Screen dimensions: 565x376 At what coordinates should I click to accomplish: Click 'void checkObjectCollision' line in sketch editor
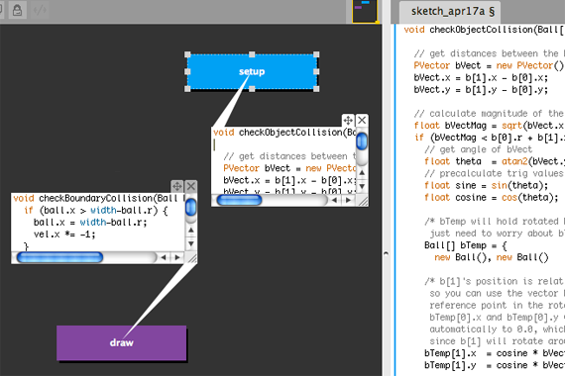pyautogui.click(x=484, y=30)
